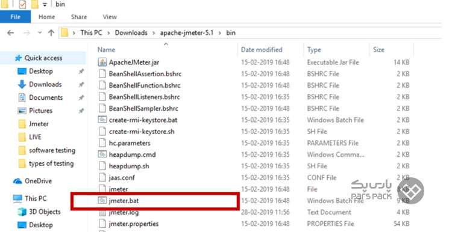Click 'This PC' in address breadcrumb
This screenshot has height=232, width=452.
click(x=92, y=33)
